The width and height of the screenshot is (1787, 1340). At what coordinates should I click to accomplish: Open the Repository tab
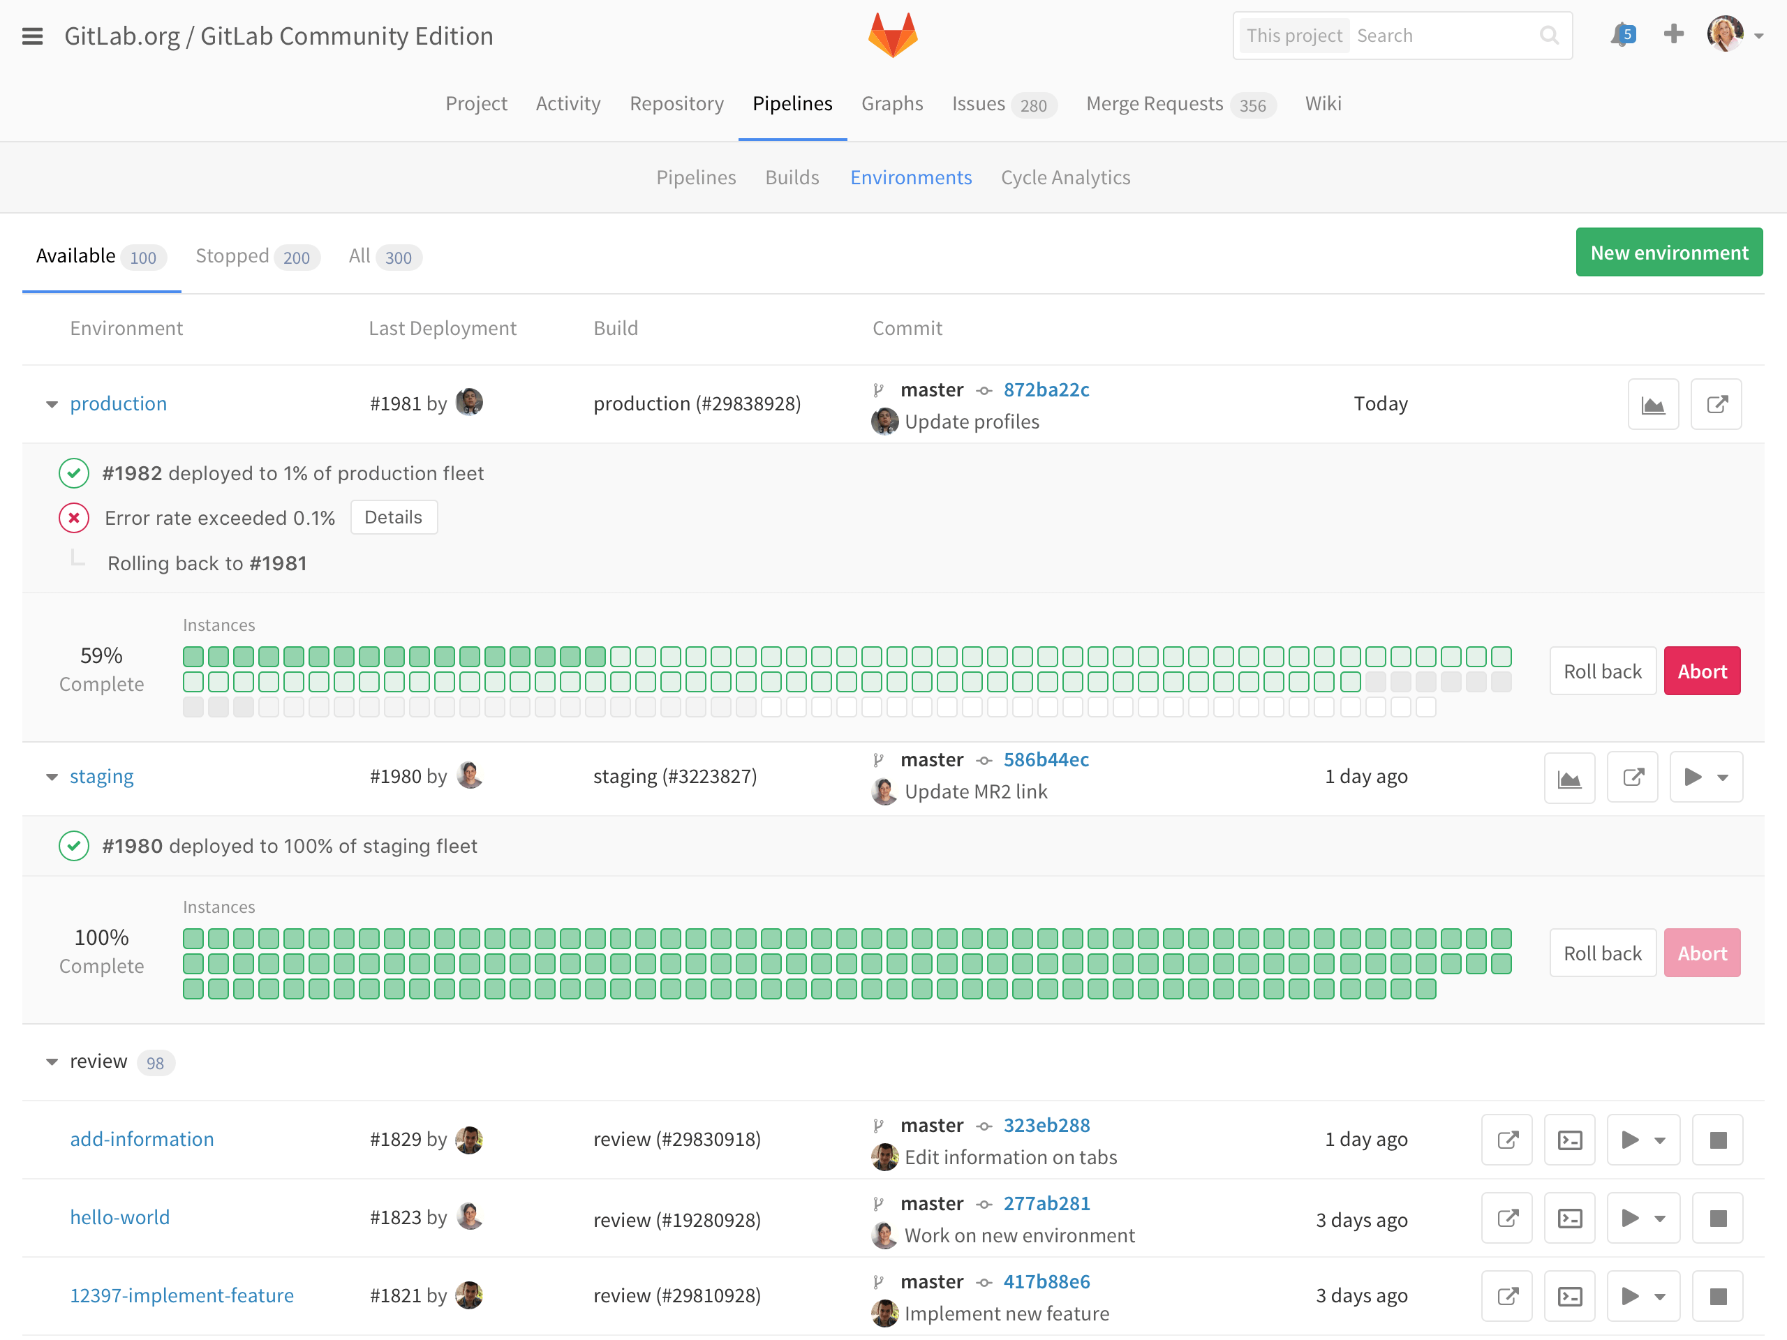coord(676,103)
